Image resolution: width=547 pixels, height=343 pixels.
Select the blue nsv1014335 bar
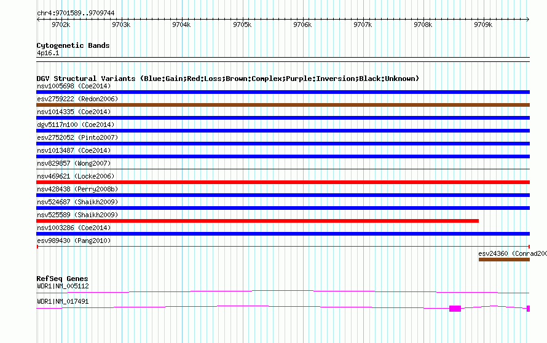coord(283,118)
